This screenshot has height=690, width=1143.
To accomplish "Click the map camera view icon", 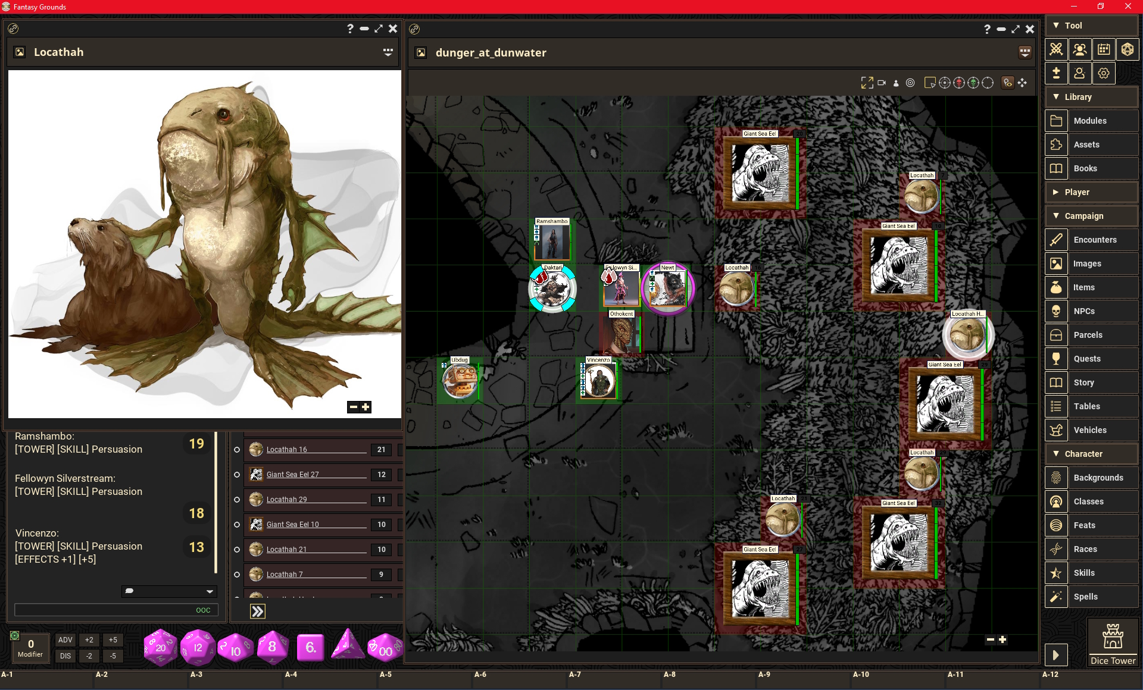I will pyautogui.click(x=882, y=83).
